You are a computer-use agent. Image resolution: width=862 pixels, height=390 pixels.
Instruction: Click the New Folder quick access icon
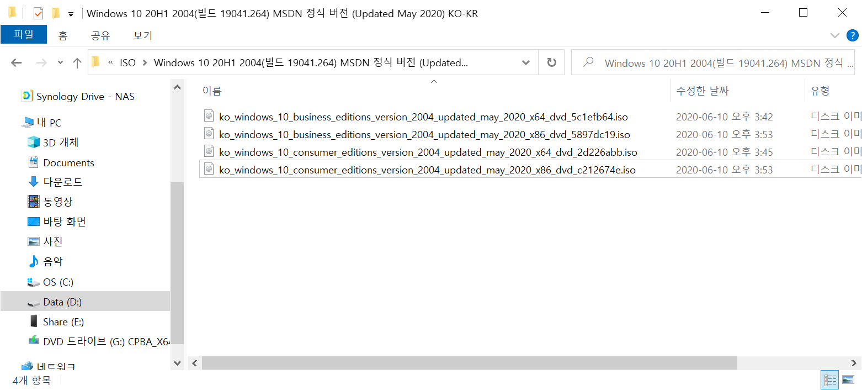(x=55, y=13)
